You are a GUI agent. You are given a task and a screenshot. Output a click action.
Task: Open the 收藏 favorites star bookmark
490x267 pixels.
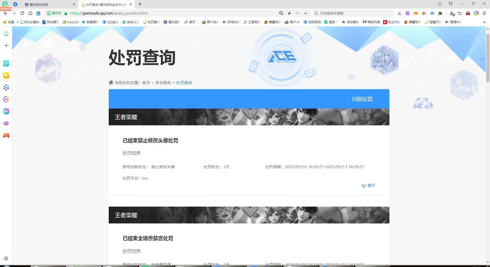(x=8, y=22)
